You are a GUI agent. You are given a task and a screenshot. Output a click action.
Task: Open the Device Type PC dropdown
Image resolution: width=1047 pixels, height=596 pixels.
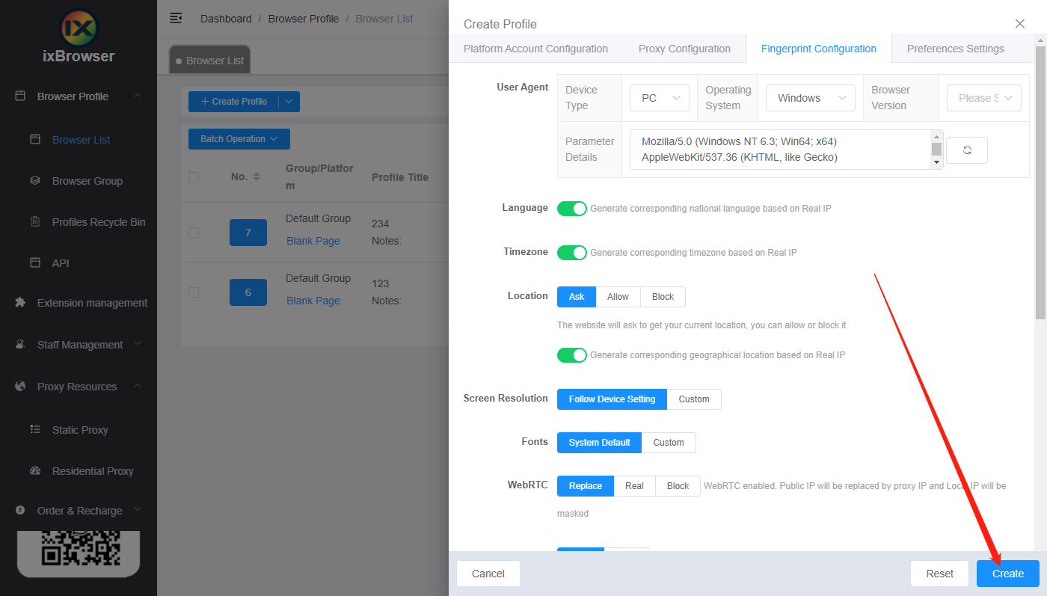pos(659,98)
